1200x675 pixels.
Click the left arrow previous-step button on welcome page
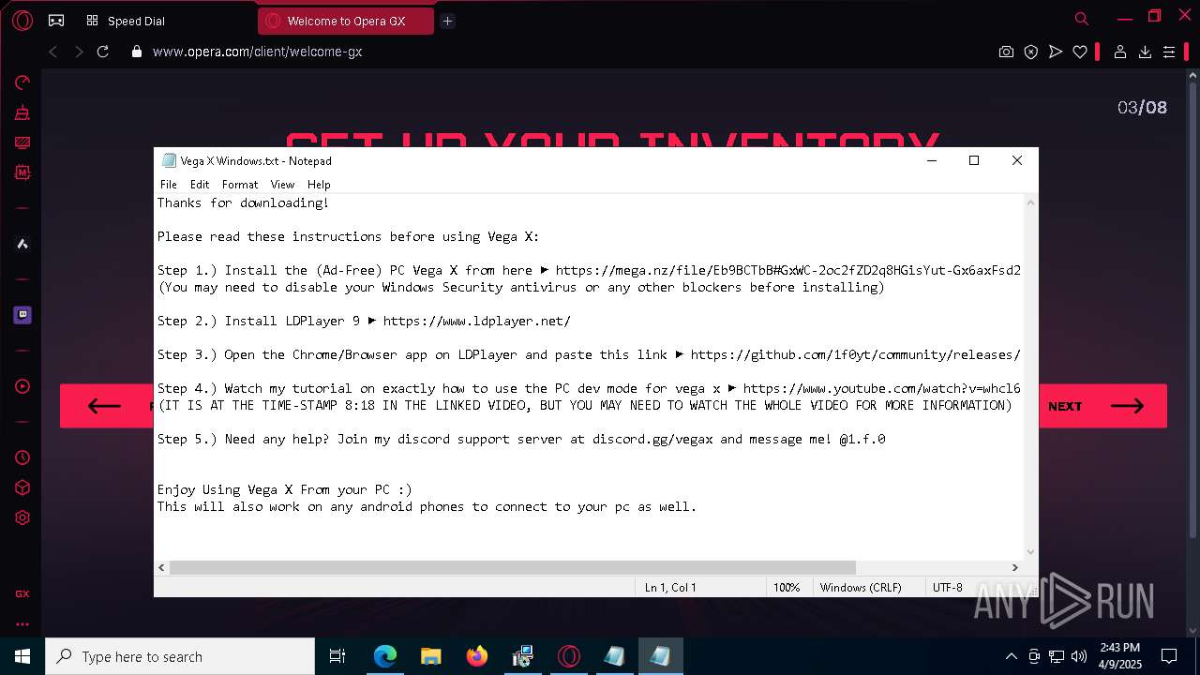[x=106, y=406]
